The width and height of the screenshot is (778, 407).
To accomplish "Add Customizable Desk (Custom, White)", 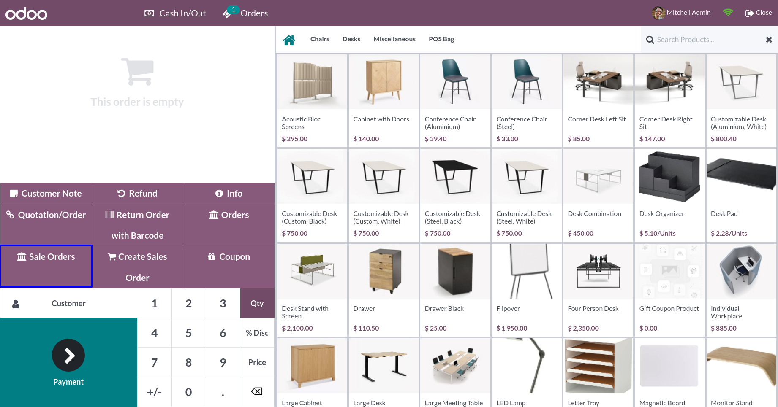I will tap(384, 195).
